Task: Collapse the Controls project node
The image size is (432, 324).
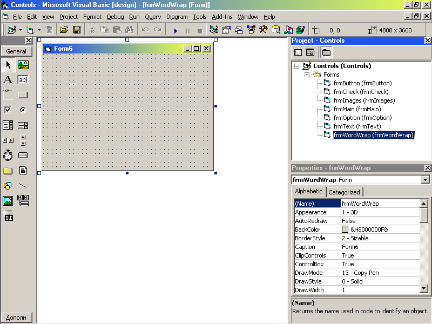Action: coord(296,66)
